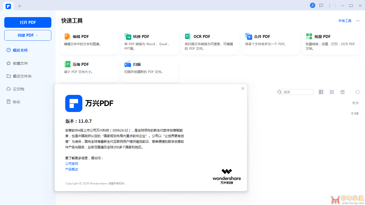
Task: Open the 转换 PDF tool icon
Action: pos(128,36)
